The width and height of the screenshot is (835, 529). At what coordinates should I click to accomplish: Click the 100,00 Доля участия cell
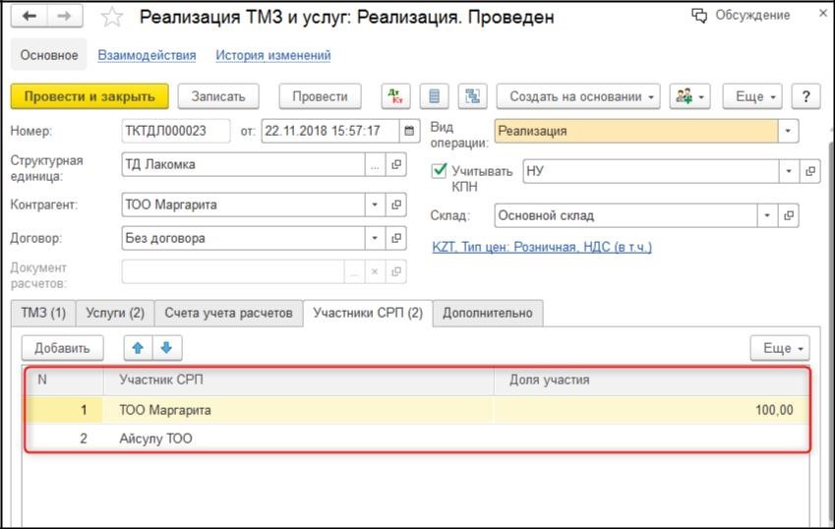tap(651, 410)
